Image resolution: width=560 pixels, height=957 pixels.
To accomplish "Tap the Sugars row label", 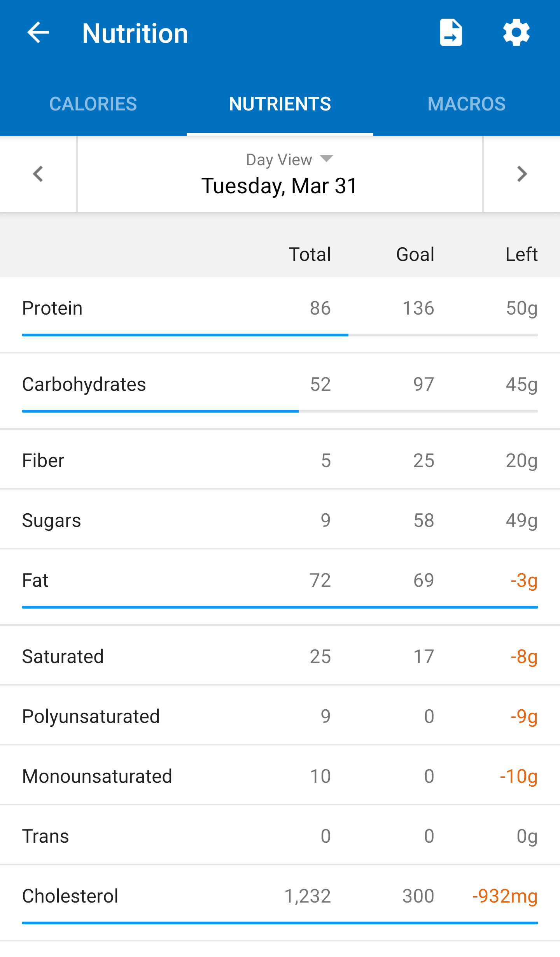I will (51, 520).
